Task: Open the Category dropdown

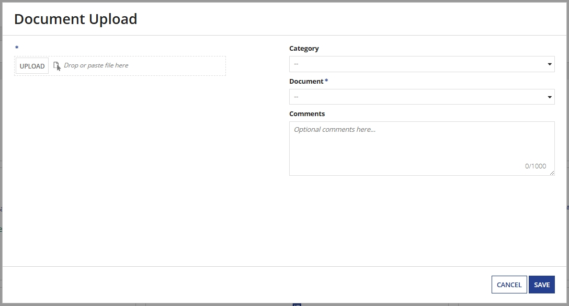Action: coord(422,64)
